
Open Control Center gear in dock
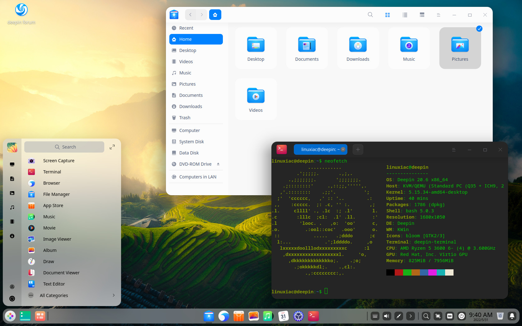(298, 316)
